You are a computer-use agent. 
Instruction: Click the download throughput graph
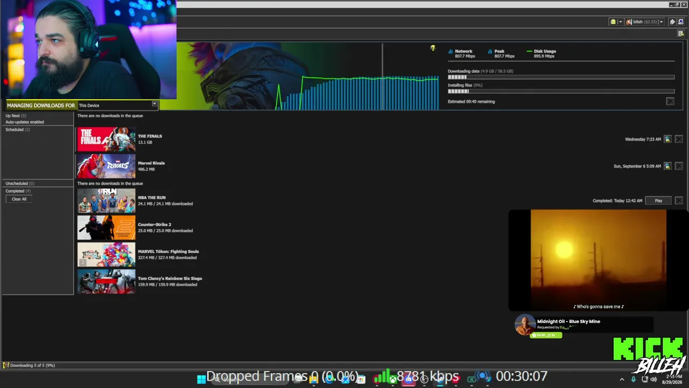pyautogui.click(x=357, y=93)
